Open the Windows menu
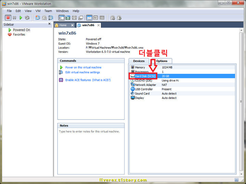This screenshot has width=246, height=184. pos(62,11)
